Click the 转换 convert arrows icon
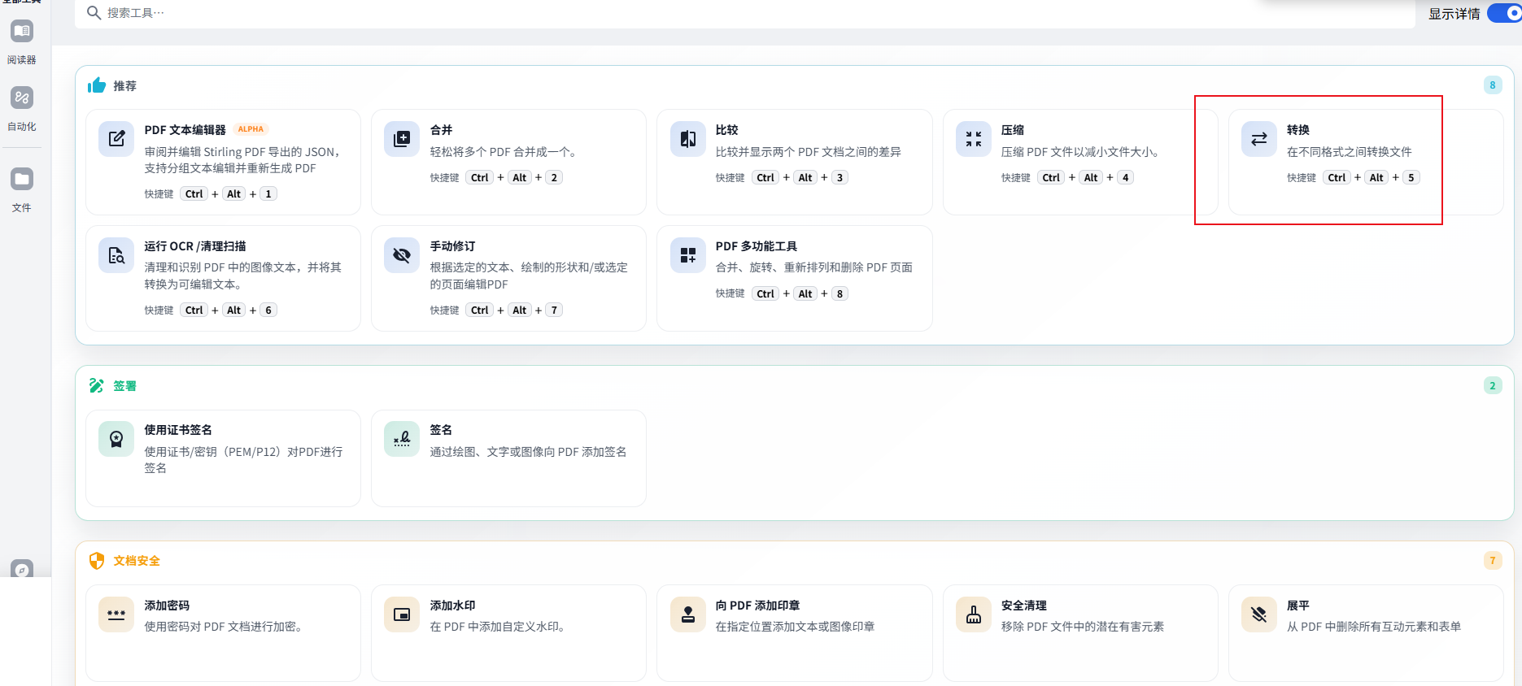 pos(1259,139)
